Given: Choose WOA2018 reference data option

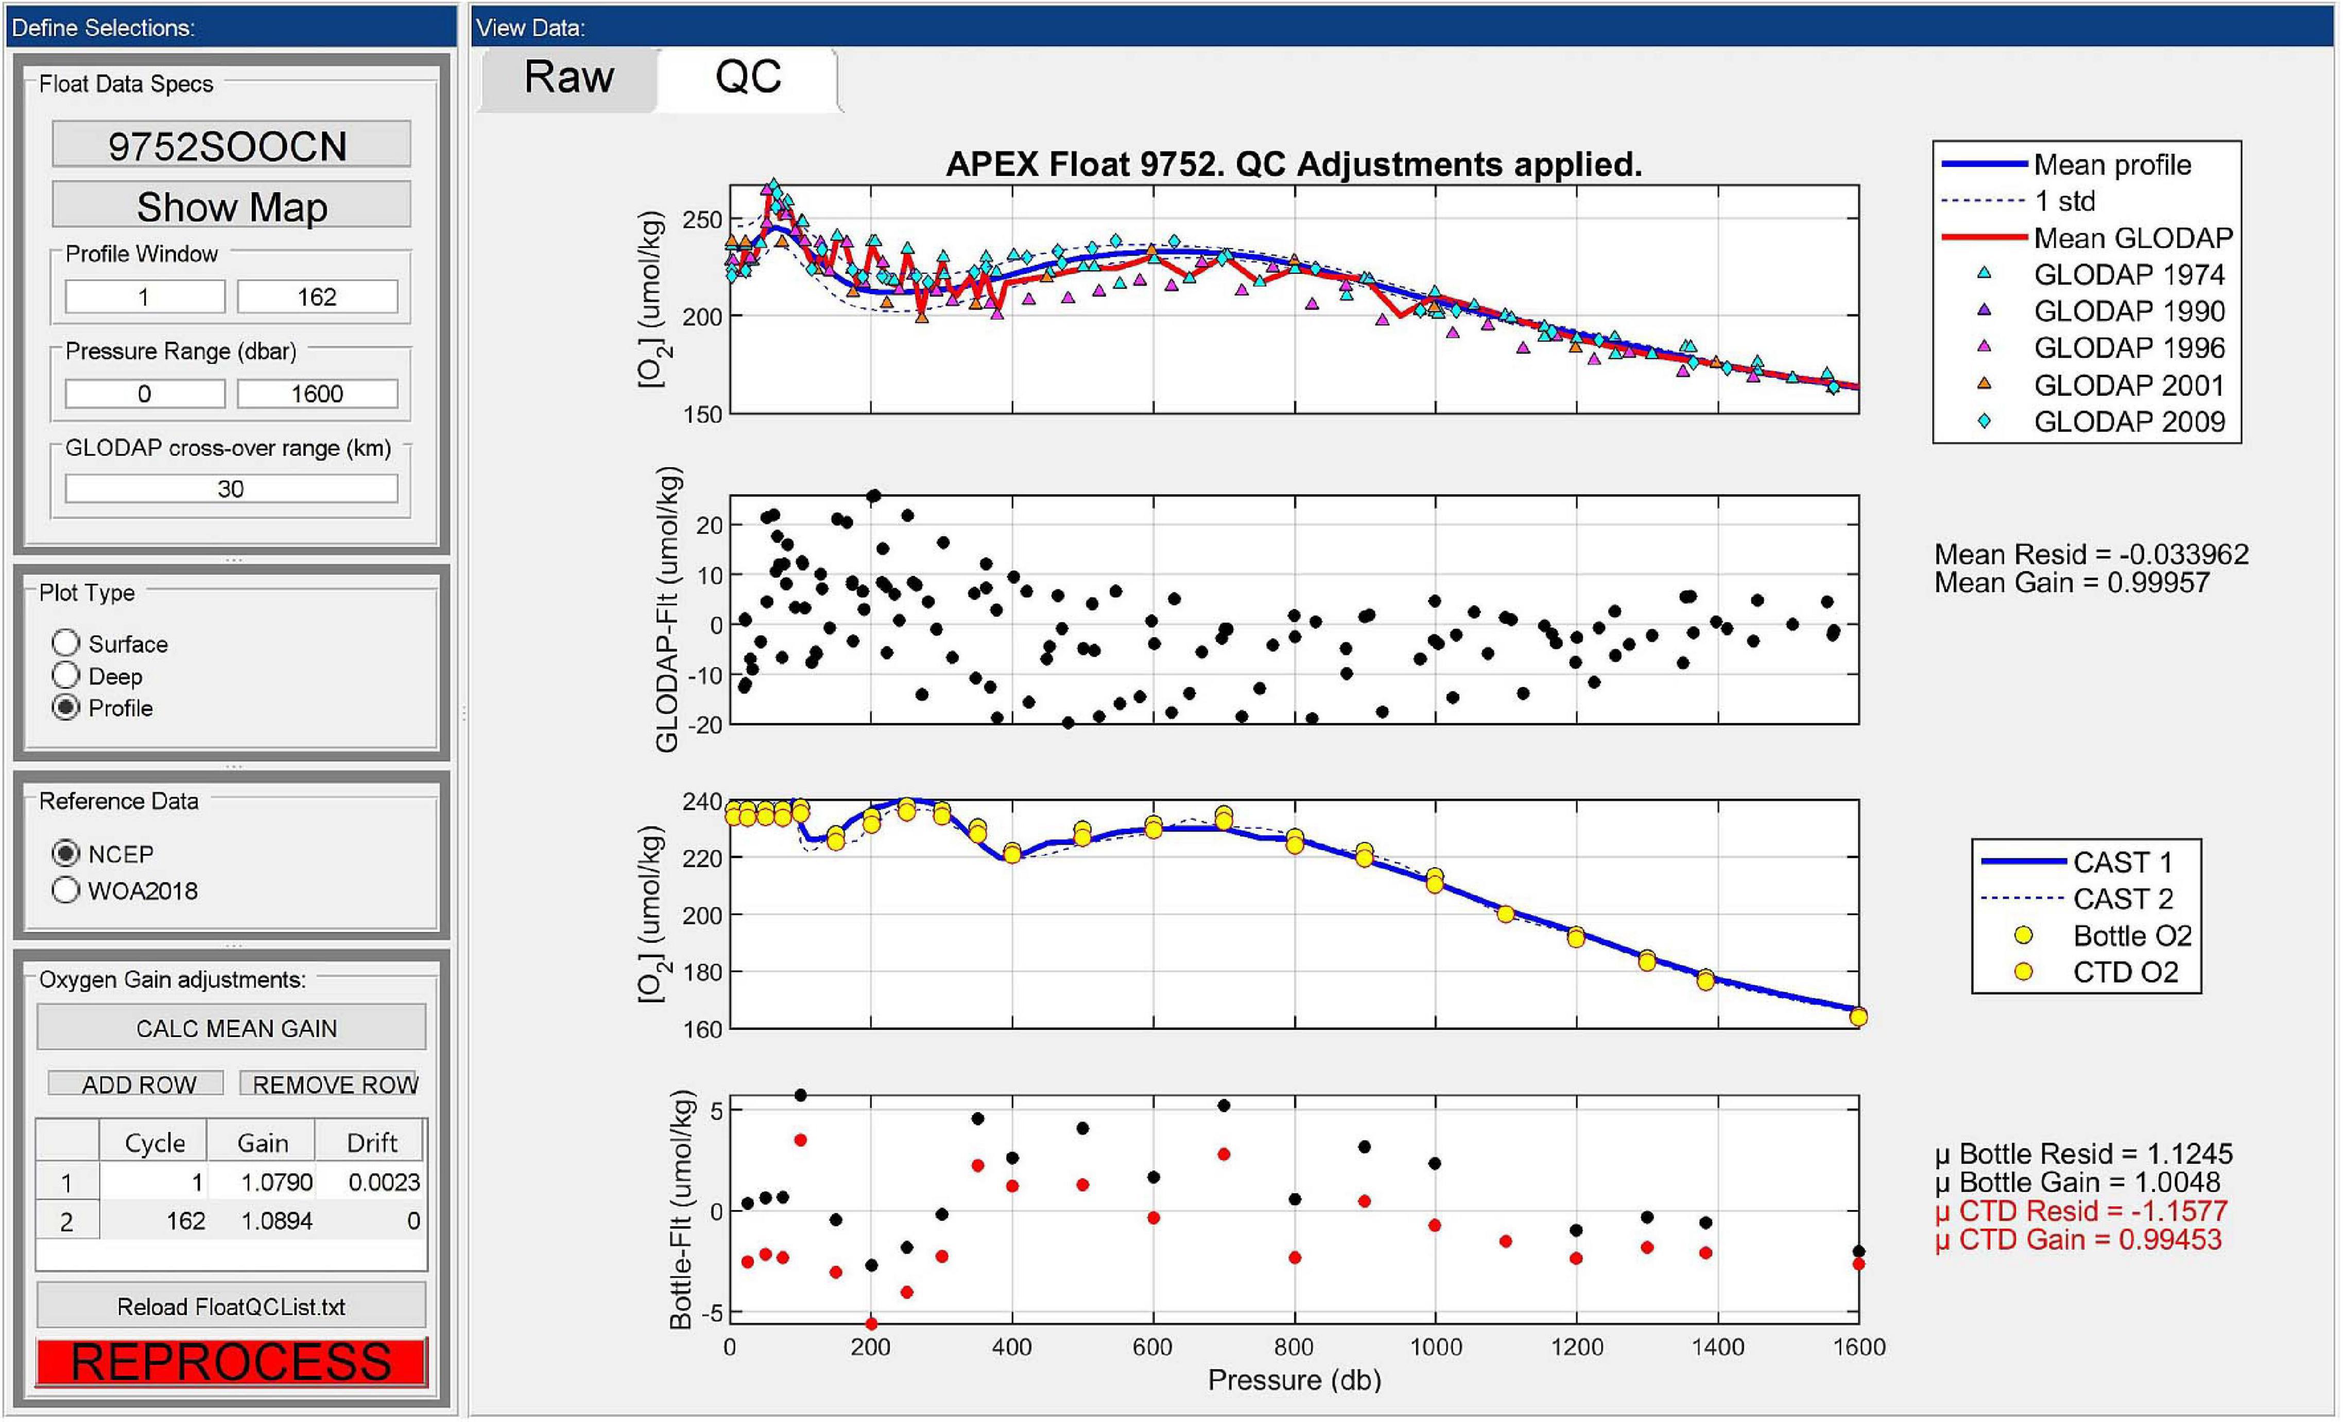Looking at the screenshot, I should 65,891.
